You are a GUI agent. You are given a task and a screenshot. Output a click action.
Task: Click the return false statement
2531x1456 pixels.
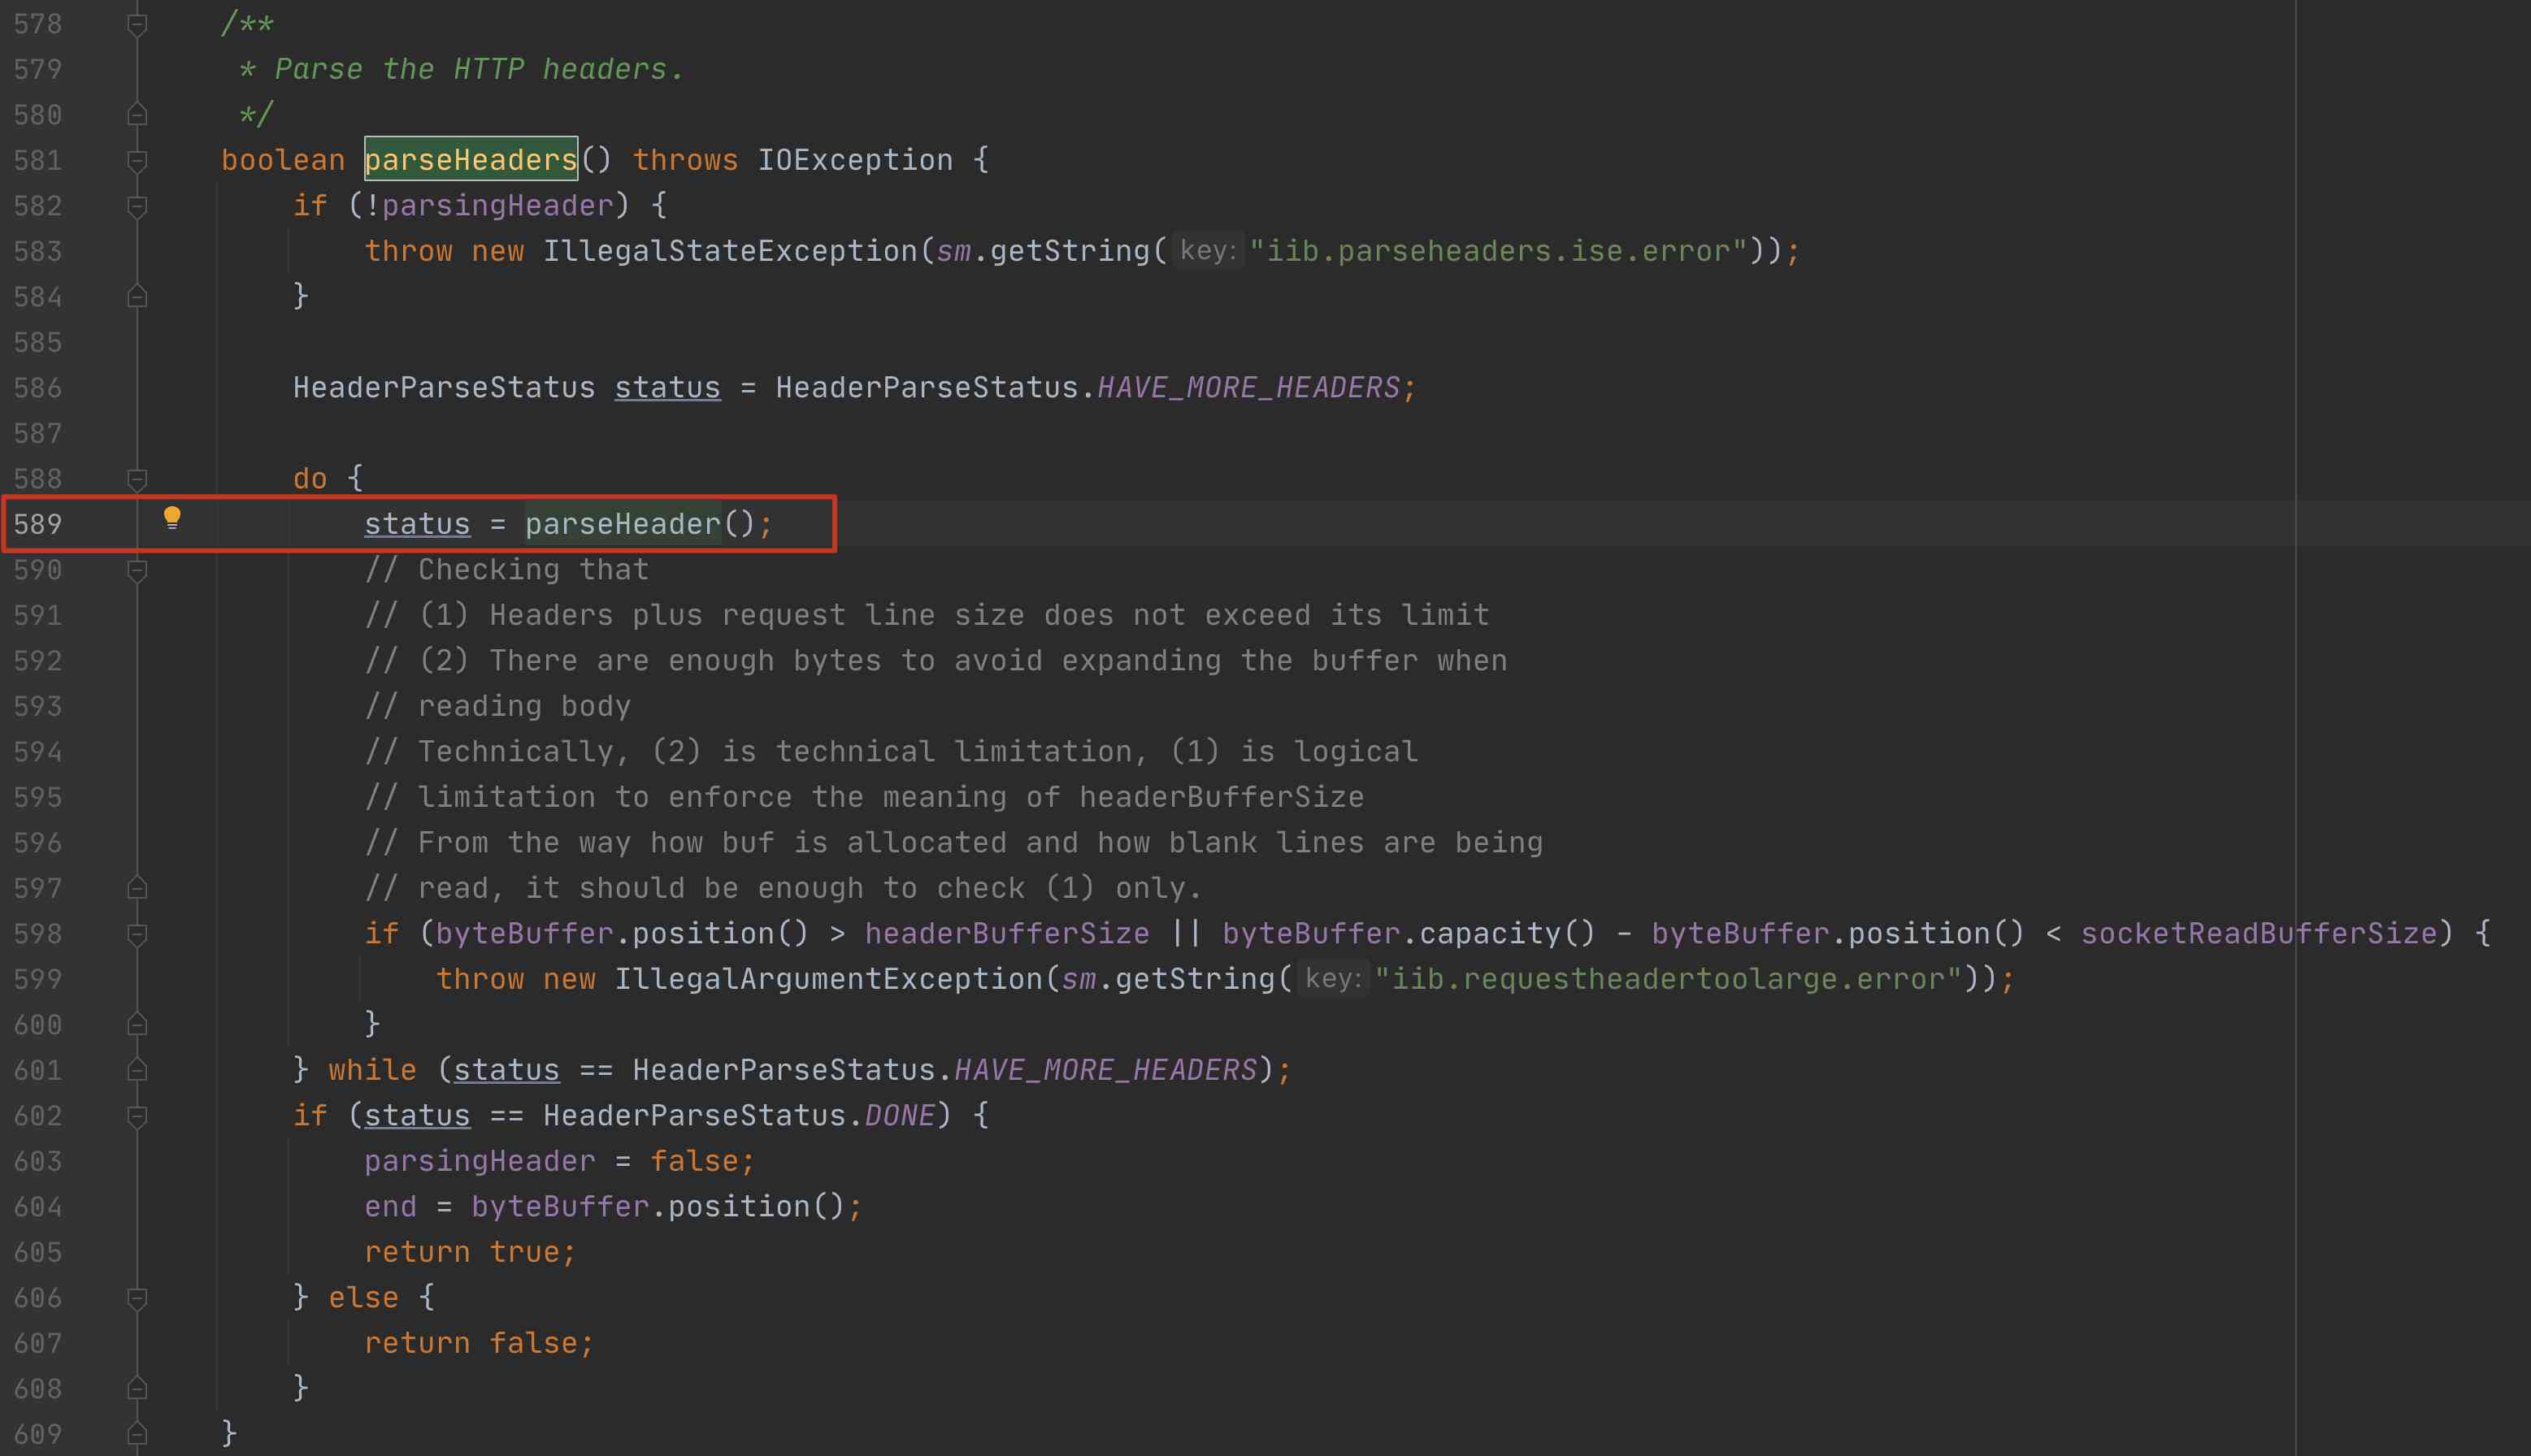[480, 1343]
